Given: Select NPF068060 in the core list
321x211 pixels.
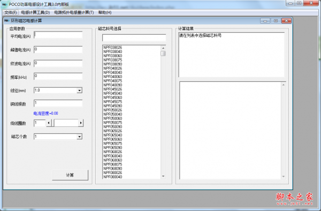Looking at the screenshot, I should coord(113,160).
